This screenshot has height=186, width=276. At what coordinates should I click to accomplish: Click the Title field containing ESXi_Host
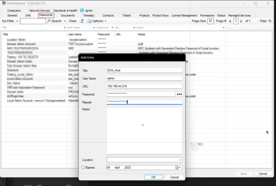point(144,70)
